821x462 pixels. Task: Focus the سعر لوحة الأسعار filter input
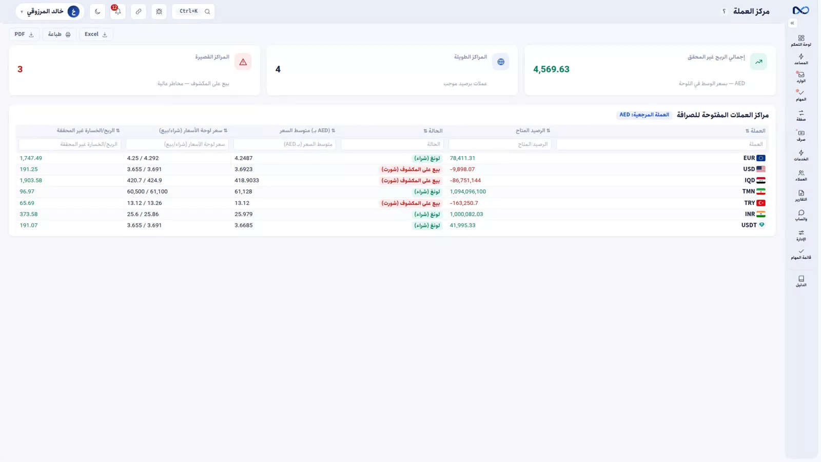(177, 144)
